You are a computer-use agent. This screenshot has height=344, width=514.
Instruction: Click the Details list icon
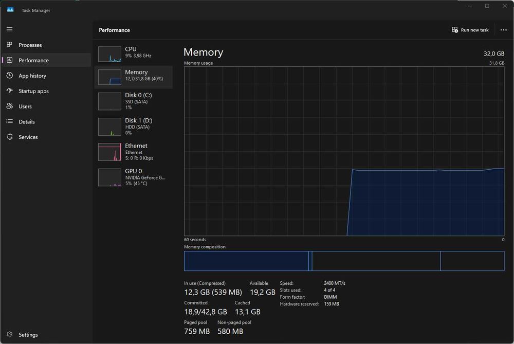pyautogui.click(x=9, y=121)
